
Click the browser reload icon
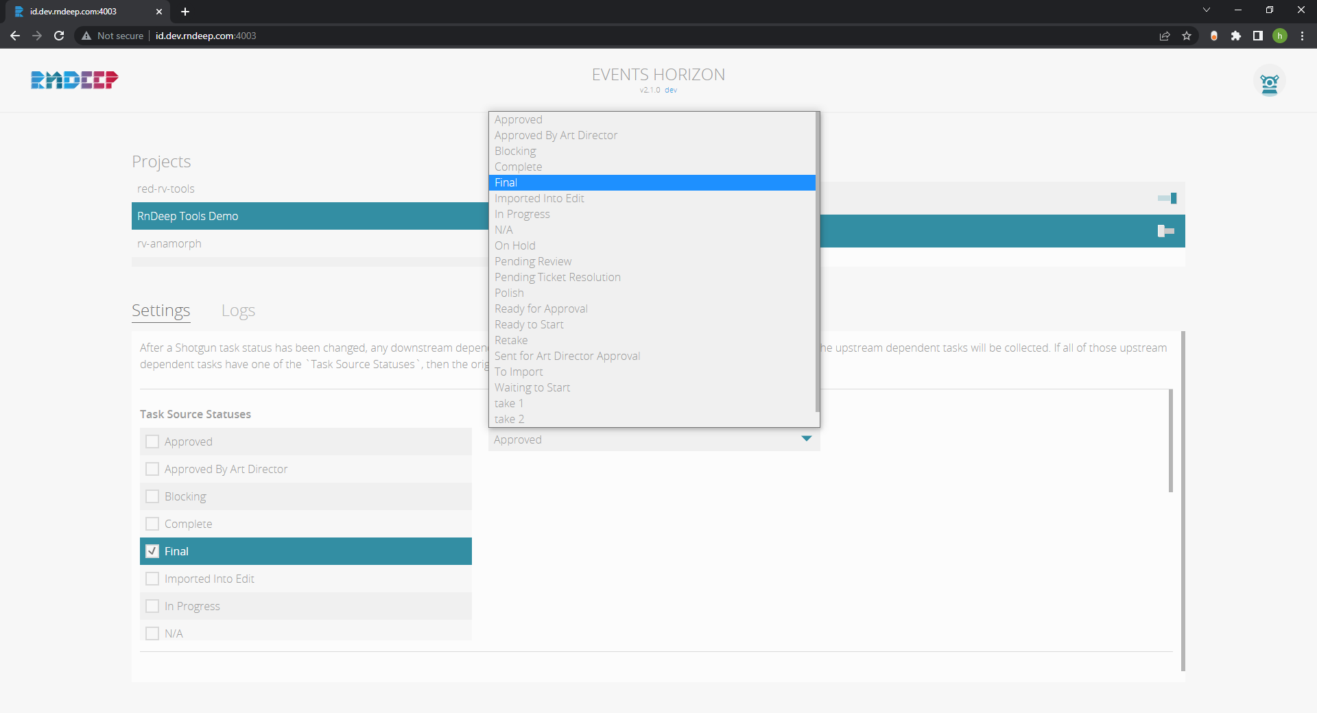pyautogui.click(x=59, y=36)
